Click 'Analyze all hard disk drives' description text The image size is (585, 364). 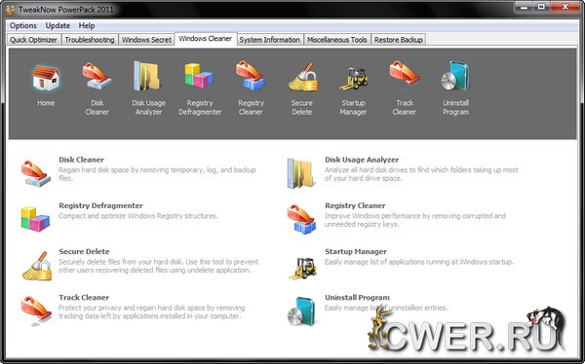pos(421,174)
